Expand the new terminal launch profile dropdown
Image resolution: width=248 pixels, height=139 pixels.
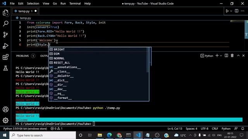tap(221, 56)
